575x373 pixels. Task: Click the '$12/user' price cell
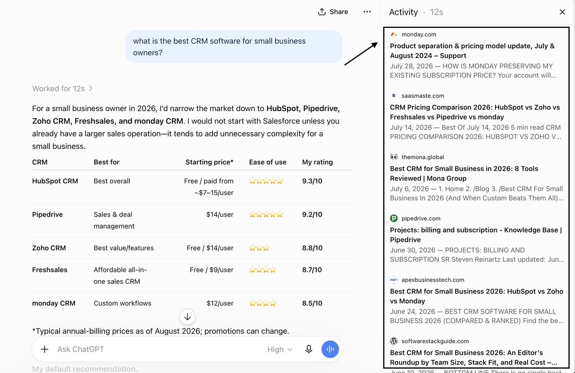(220, 303)
